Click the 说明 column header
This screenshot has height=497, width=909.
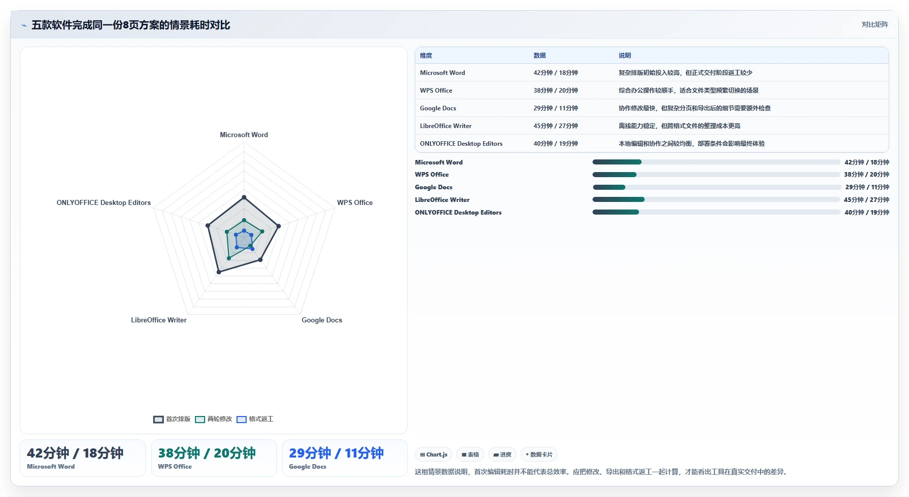[625, 56]
